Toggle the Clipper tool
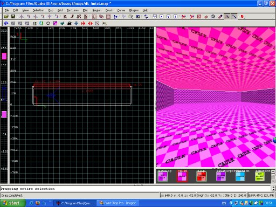Image resolution: width=276 pixels, height=207 pixels. pos(115,17)
